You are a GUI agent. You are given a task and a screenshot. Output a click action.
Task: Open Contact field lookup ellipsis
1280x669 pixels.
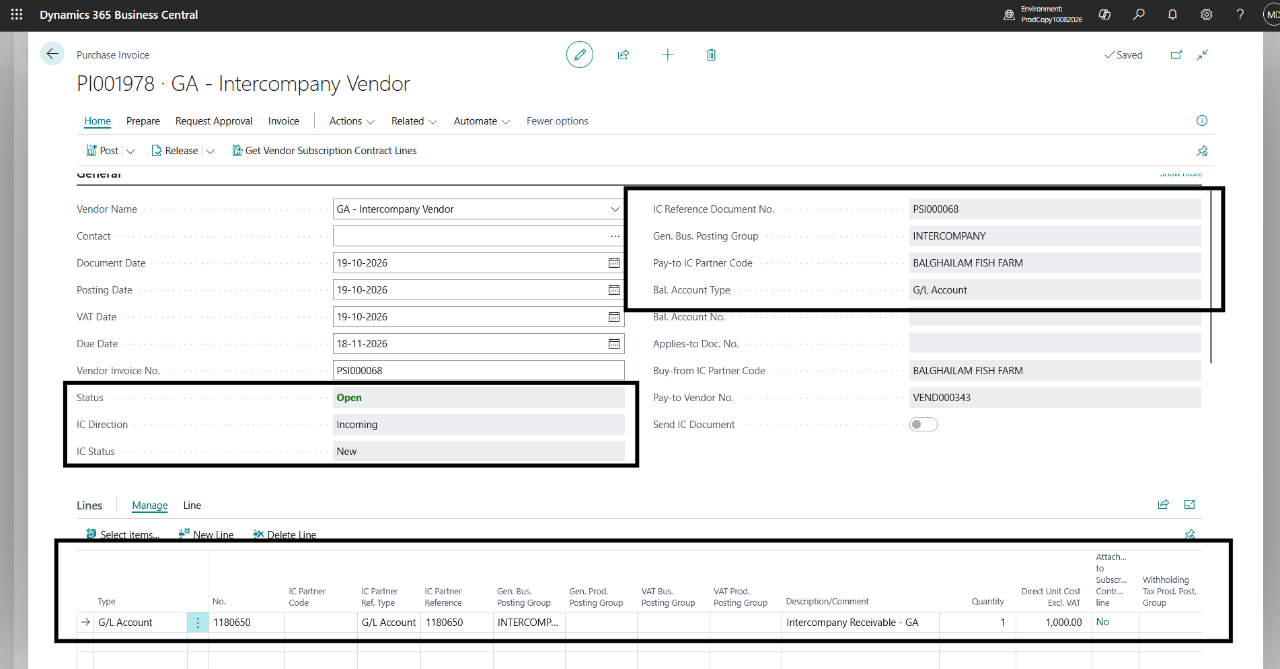(615, 236)
